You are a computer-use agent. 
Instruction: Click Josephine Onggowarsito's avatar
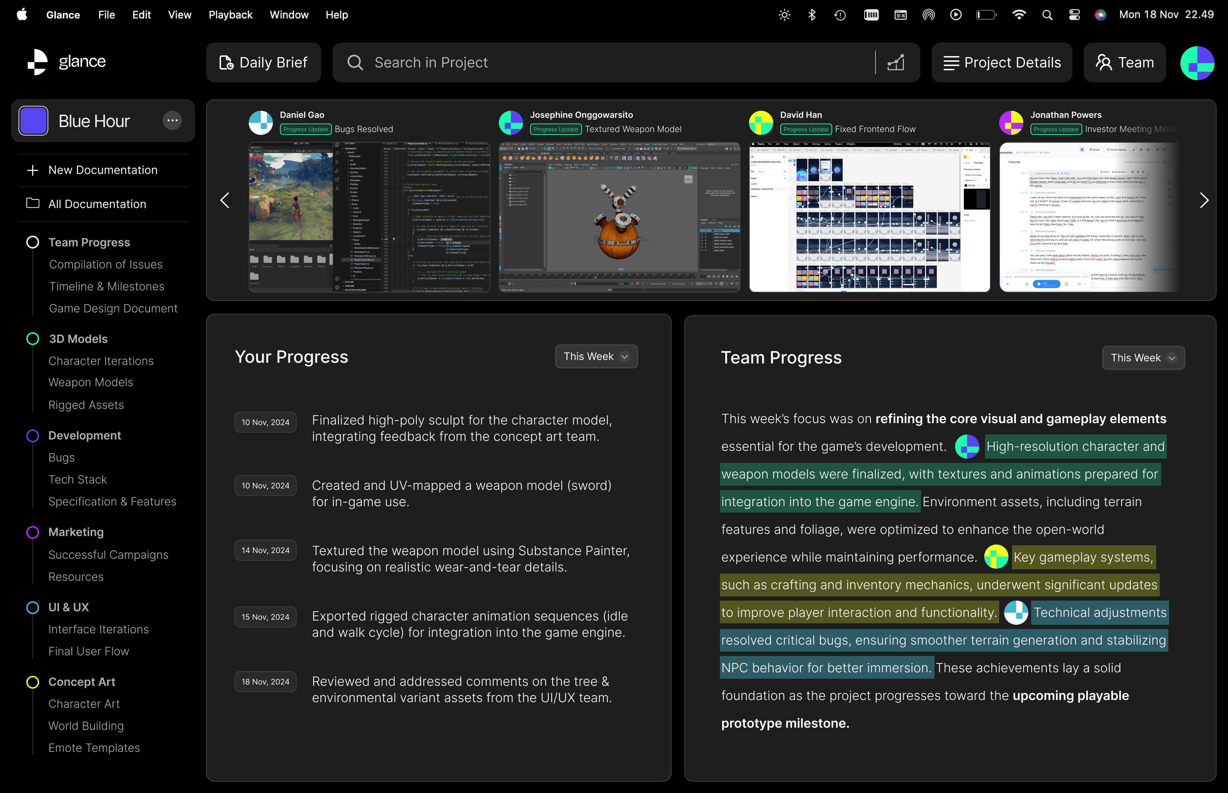tap(511, 122)
